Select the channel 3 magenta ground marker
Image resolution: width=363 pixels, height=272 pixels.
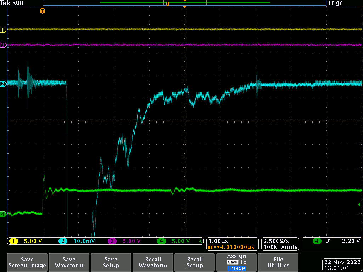pyautogui.click(x=3, y=45)
